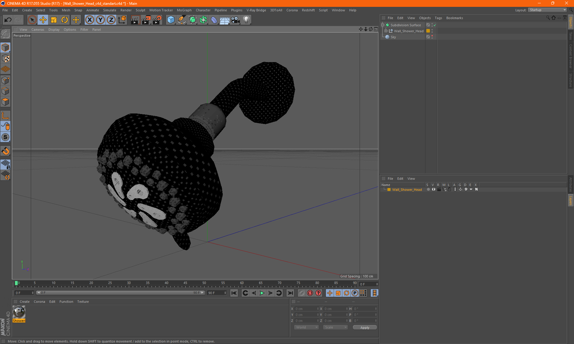Toggle X axis lock
The height and width of the screenshot is (344, 574).
(89, 20)
